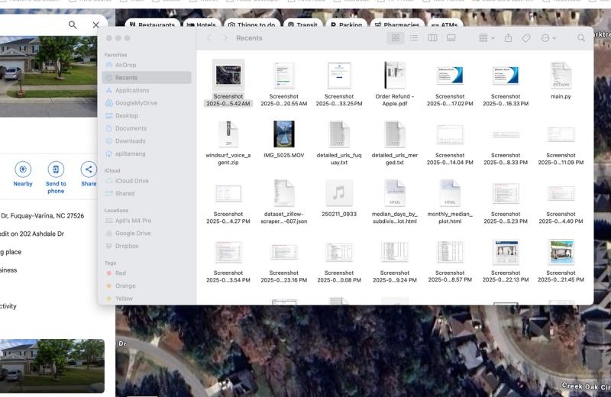Click Finder back navigation arrow
The height and width of the screenshot is (397, 611).
click(x=209, y=37)
